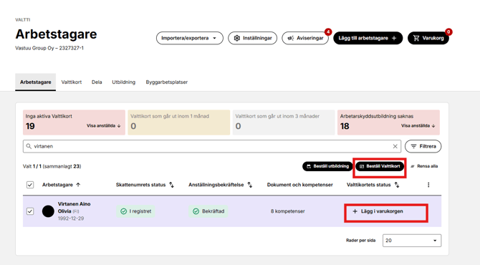Toggle the select-all employees checkbox
The width and height of the screenshot is (480, 265).
click(x=30, y=185)
